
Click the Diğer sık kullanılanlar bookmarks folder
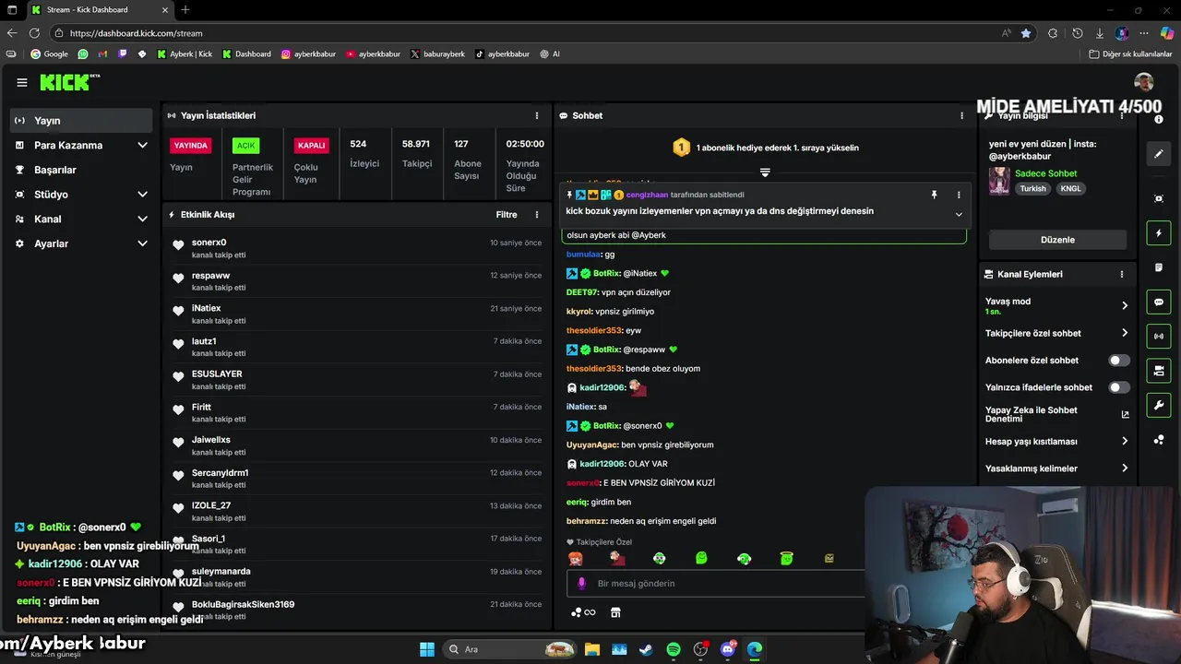point(1130,53)
